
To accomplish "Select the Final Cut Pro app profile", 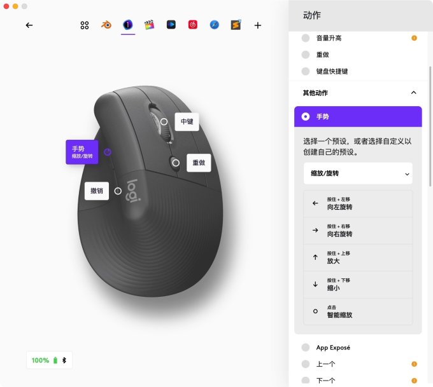I will coord(150,25).
